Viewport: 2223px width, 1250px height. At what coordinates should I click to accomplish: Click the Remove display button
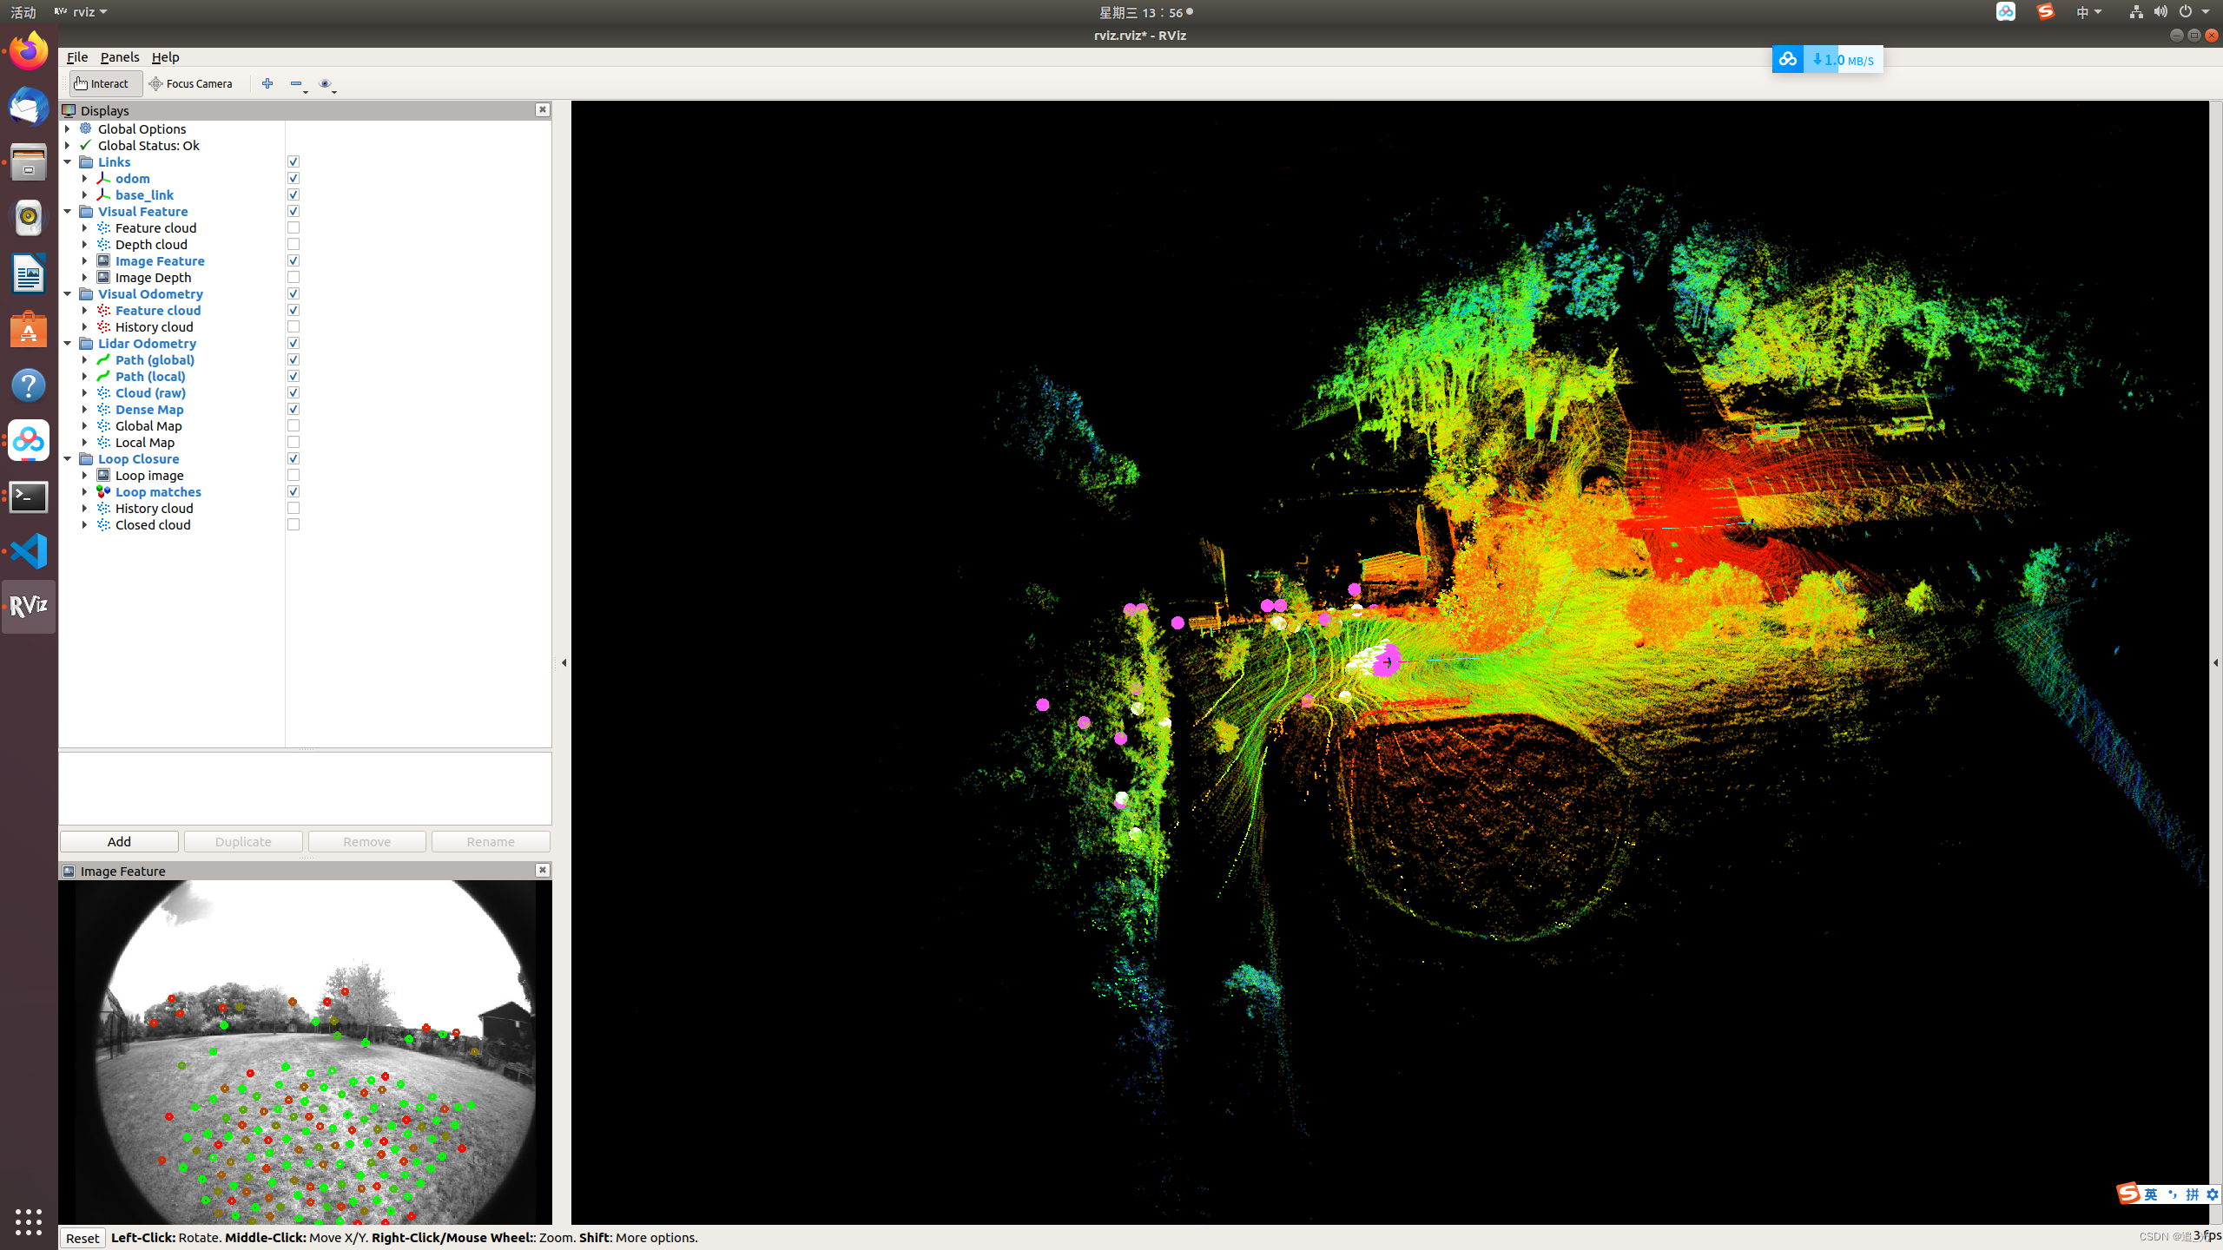pos(366,841)
